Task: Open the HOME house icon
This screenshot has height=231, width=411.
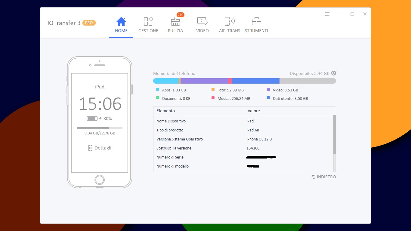Action: click(x=121, y=21)
